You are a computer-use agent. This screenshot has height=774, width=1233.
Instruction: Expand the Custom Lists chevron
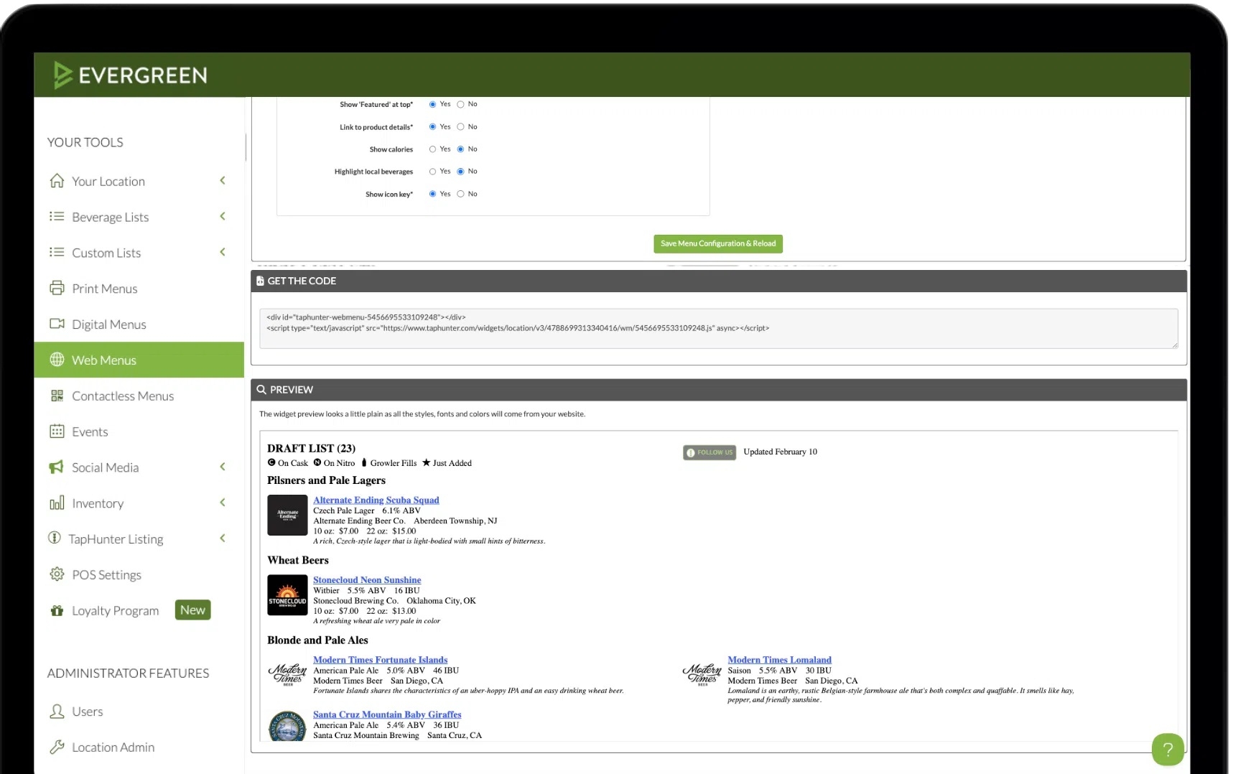[223, 252]
